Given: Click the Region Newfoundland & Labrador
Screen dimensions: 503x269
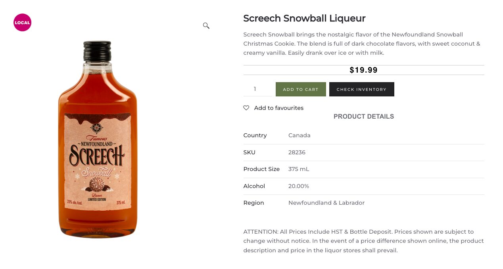Looking at the screenshot, I should click(x=326, y=203).
